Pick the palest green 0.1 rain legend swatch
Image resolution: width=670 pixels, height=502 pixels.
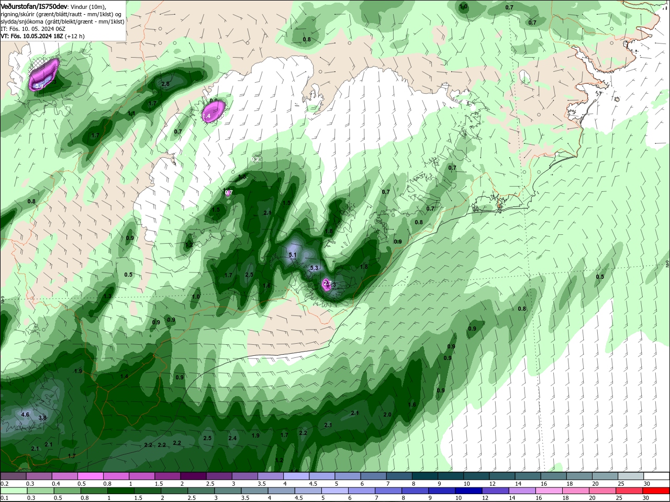(x=13, y=491)
